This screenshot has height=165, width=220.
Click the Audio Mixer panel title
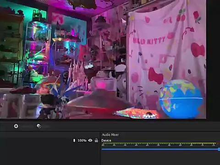pos(110,135)
